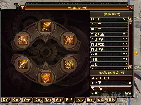Screen dimensions: 141x105
Task: Select the chest armor slot icon
Action: pos(69,40)
